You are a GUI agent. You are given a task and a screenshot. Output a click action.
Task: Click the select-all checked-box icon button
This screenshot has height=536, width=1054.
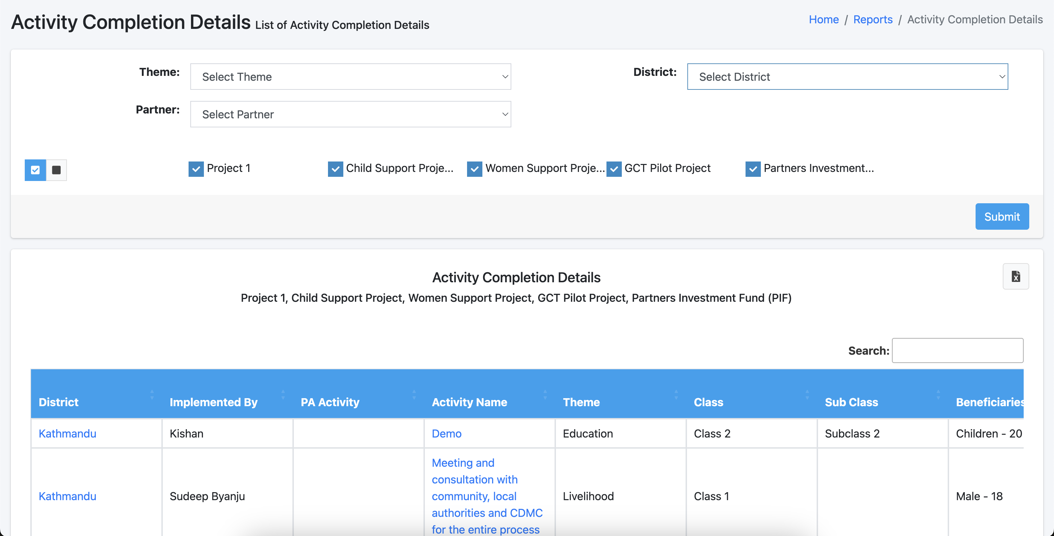tap(35, 170)
